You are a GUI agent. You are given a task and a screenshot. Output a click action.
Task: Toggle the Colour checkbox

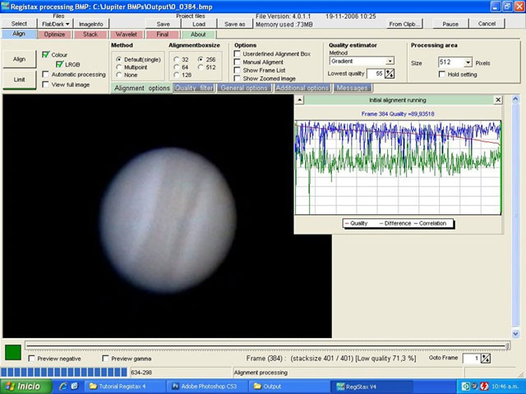tap(46, 54)
